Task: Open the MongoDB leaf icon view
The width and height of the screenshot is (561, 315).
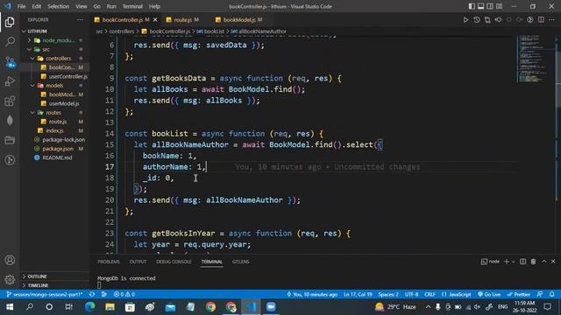Action: (x=10, y=121)
